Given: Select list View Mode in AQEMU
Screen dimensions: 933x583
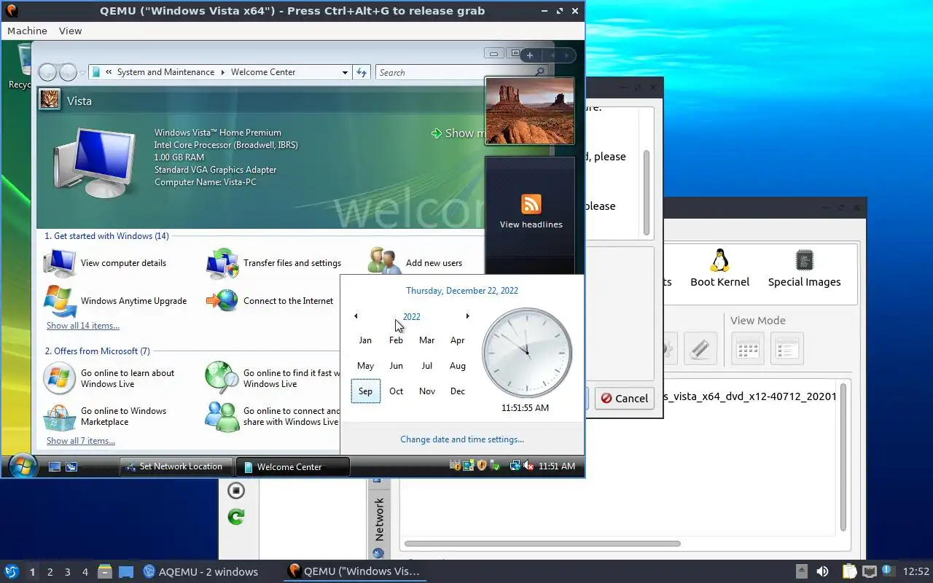Looking at the screenshot, I should point(786,348).
